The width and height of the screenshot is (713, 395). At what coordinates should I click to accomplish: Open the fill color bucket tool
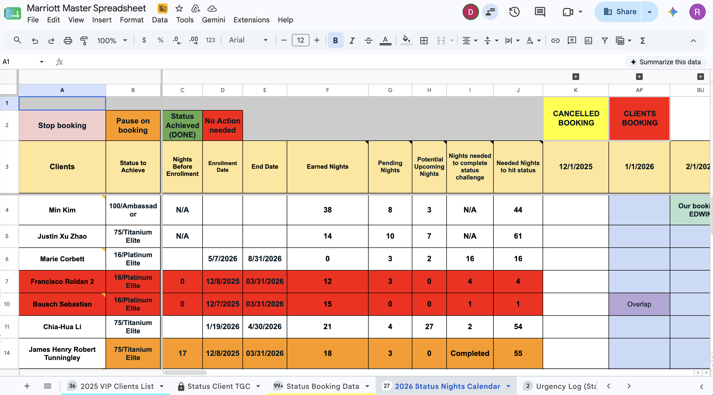[406, 40]
